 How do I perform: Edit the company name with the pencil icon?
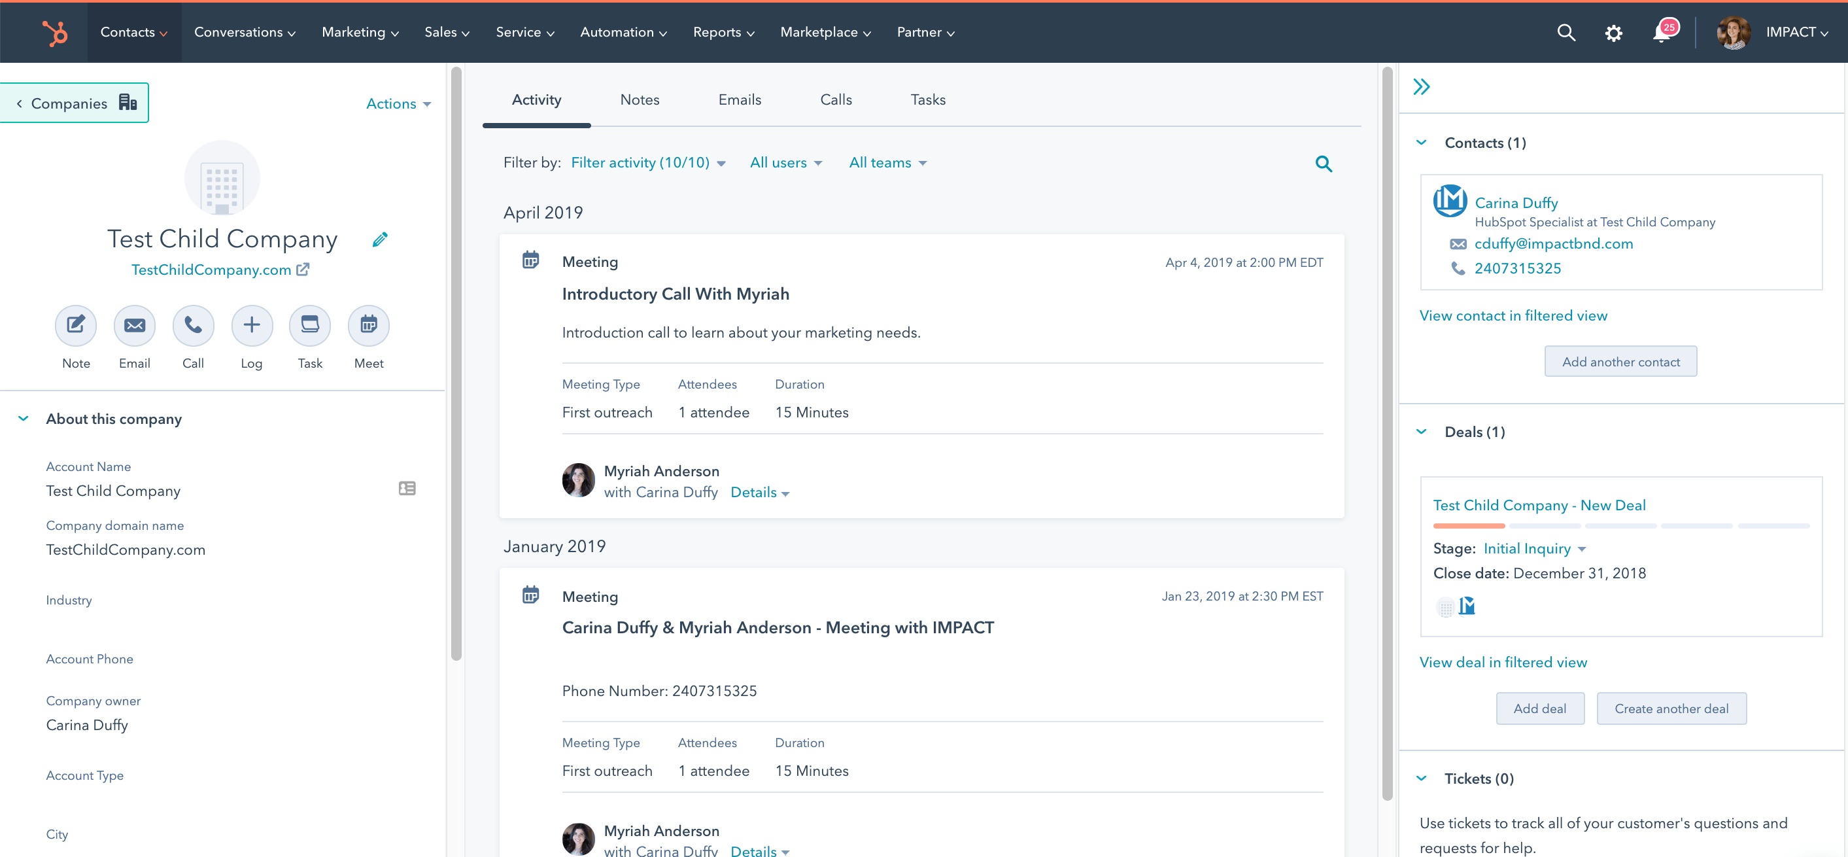click(x=379, y=239)
